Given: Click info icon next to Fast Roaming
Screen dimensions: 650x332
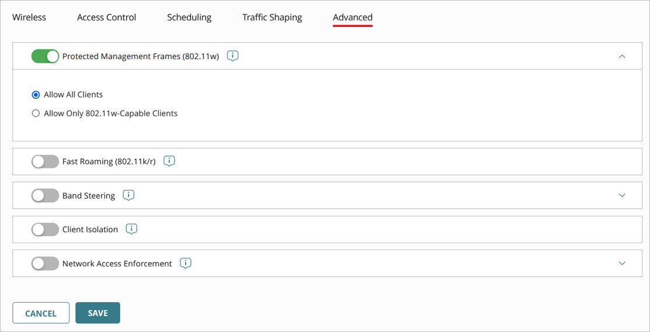Looking at the screenshot, I should click(169, 161).
